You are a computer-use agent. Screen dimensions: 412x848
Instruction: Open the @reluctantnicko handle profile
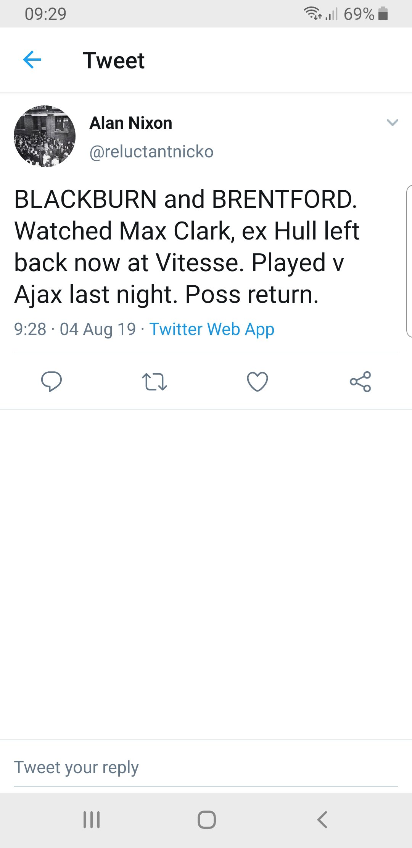tap(151, 152)
